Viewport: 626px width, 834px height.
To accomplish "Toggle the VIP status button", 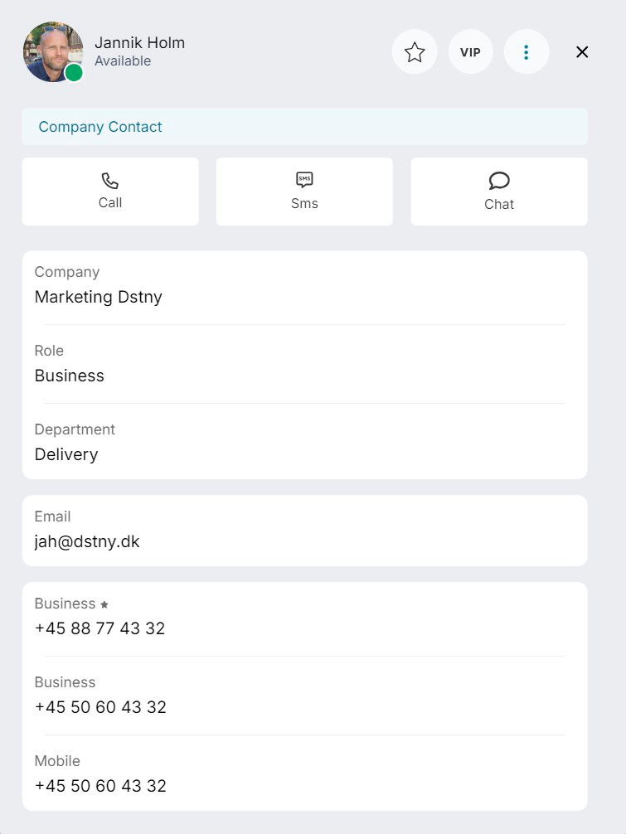I will coord(470,51).
